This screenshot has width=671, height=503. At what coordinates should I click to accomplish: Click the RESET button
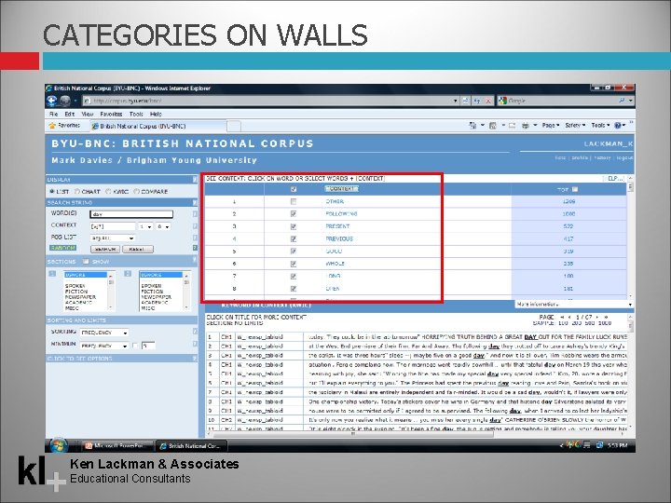pos(137,249)
